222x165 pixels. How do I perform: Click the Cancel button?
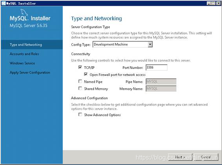coord(206,157)
